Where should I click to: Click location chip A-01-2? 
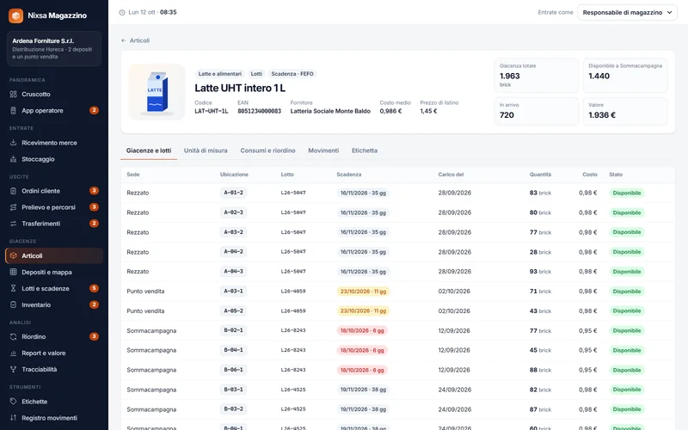[x=233, y=193]
